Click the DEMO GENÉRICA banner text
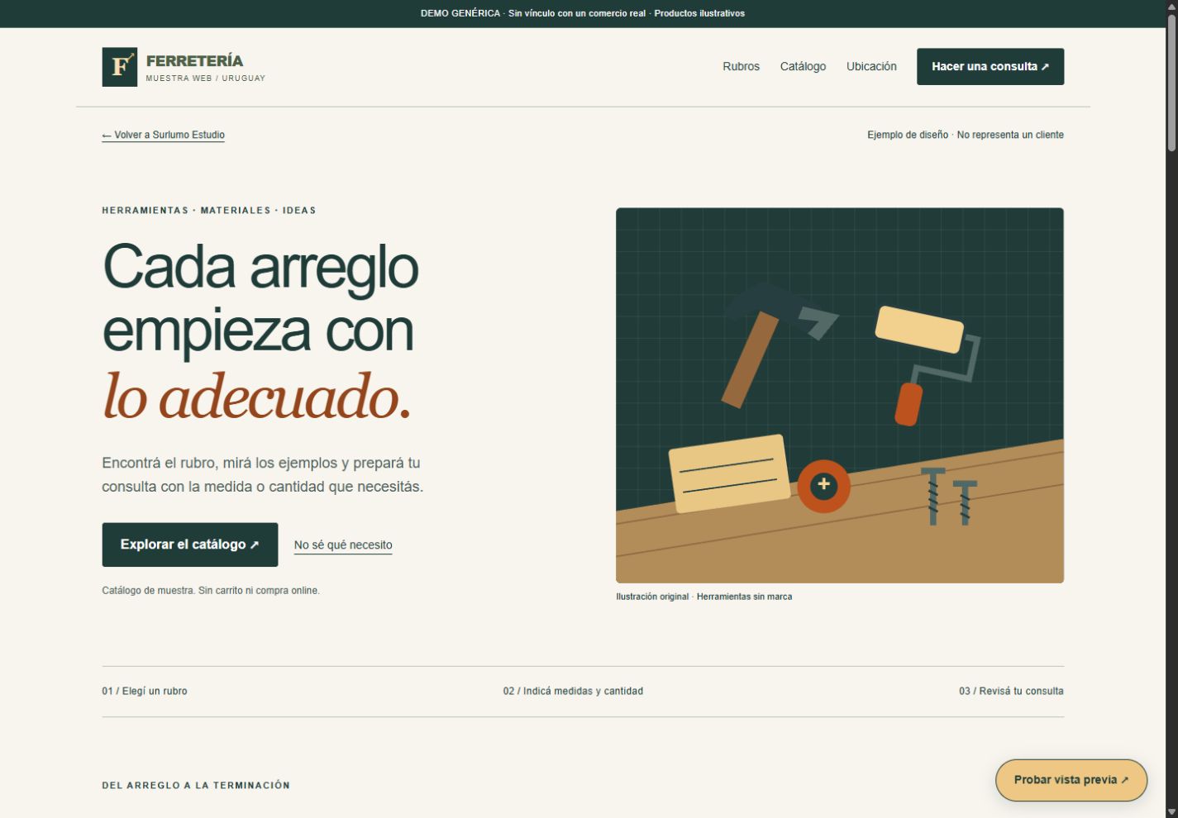Screen dimensions: 1178x818 pyautogui.click(x=583, y=13)
